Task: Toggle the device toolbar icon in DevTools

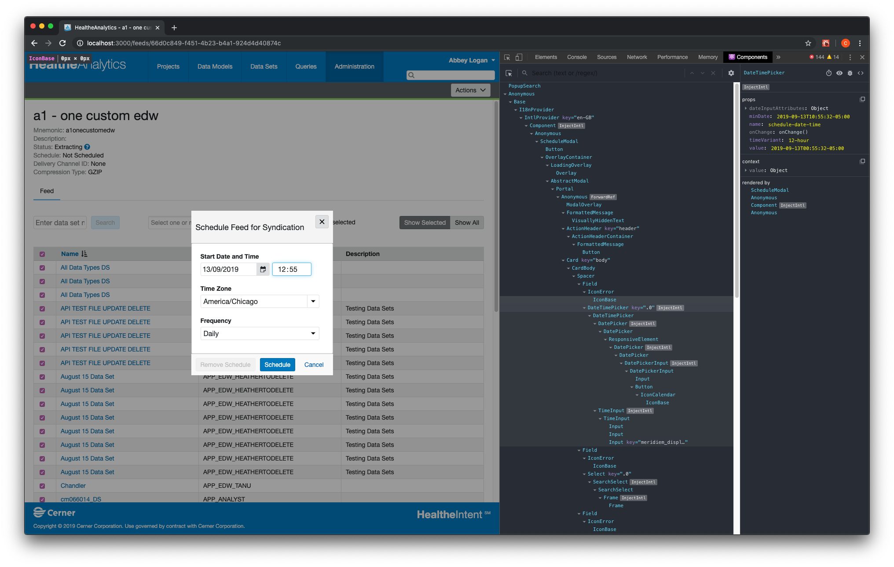Action: pyautogui.click(x=519, y=57)
